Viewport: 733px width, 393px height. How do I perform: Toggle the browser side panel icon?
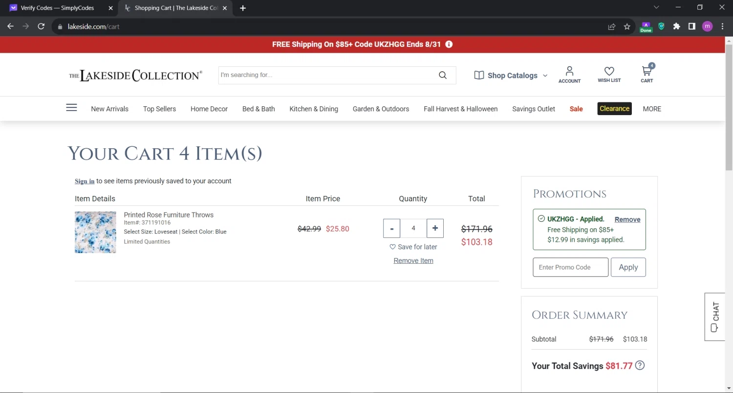pos(691,26)
